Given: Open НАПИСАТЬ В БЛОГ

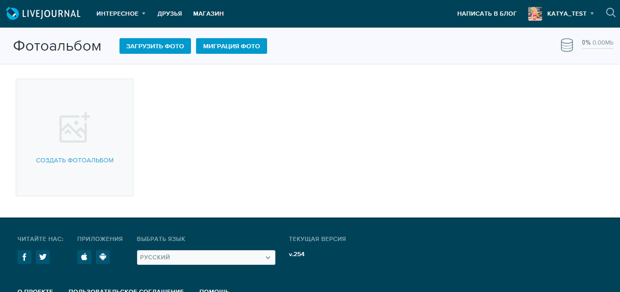Looking at the screenshot, I should tap(486, 13).
